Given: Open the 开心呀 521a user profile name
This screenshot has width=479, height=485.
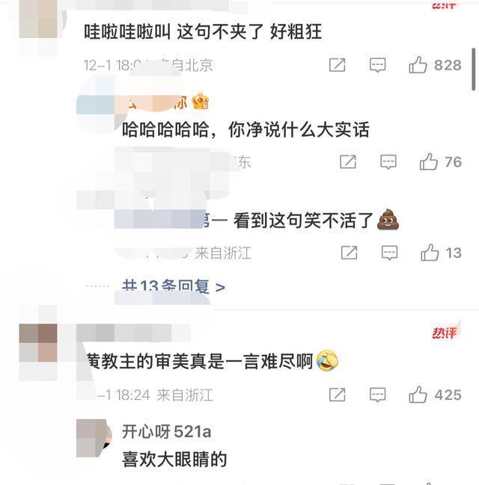Looking at the screenshot, I should [166, 431].
